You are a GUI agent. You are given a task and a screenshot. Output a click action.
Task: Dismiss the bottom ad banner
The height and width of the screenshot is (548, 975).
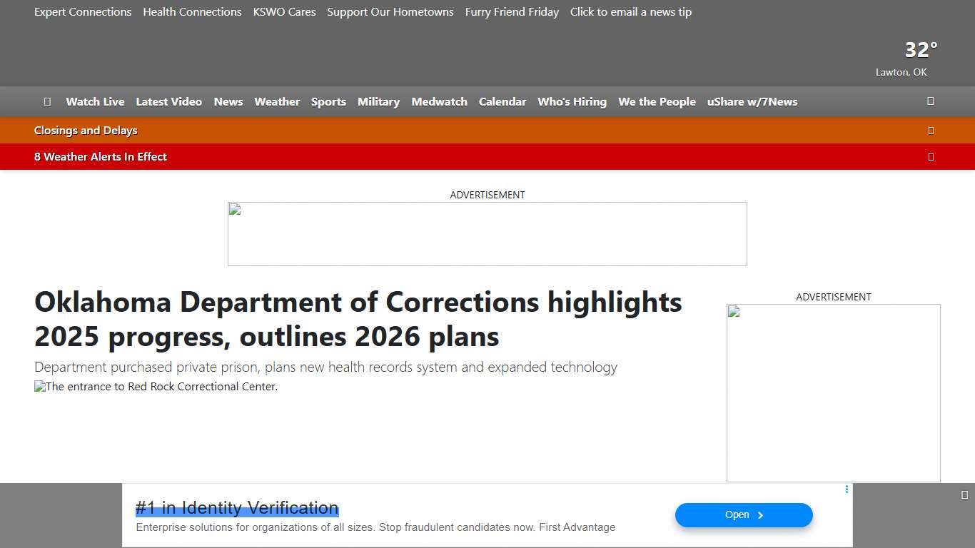pyautogui.click(x=965, y=494)
